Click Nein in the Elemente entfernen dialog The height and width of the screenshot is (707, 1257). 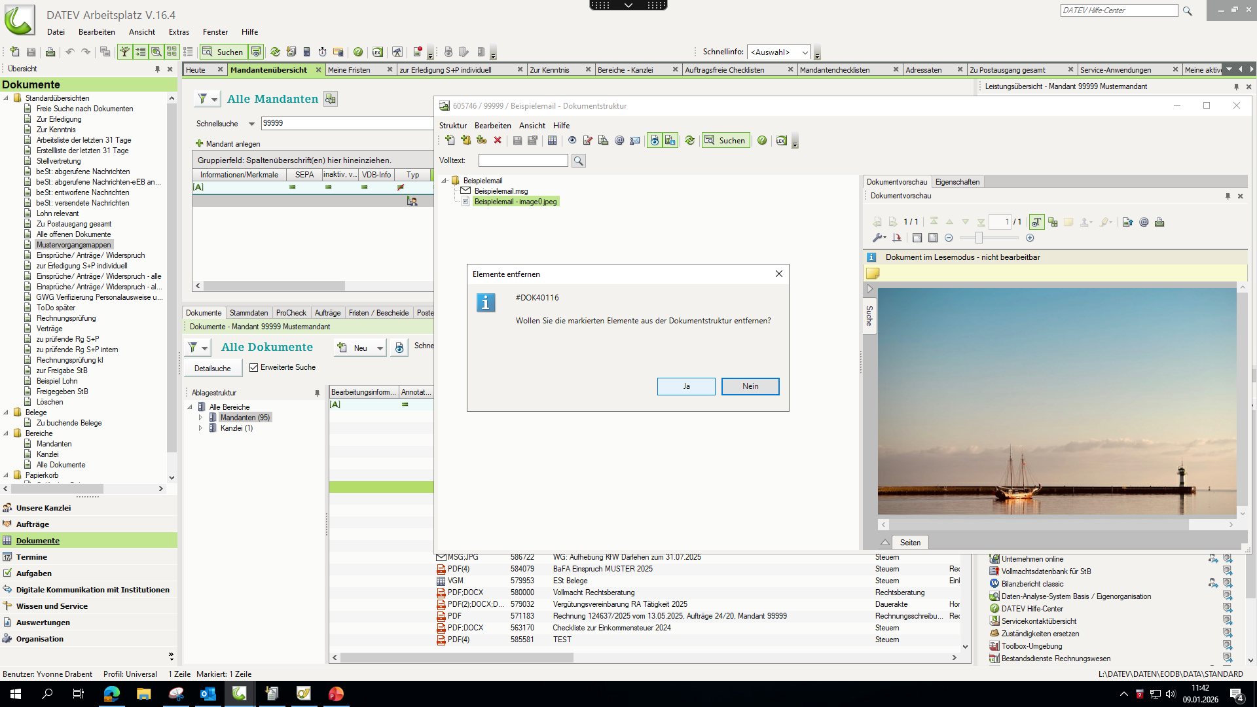coord(750,386)
